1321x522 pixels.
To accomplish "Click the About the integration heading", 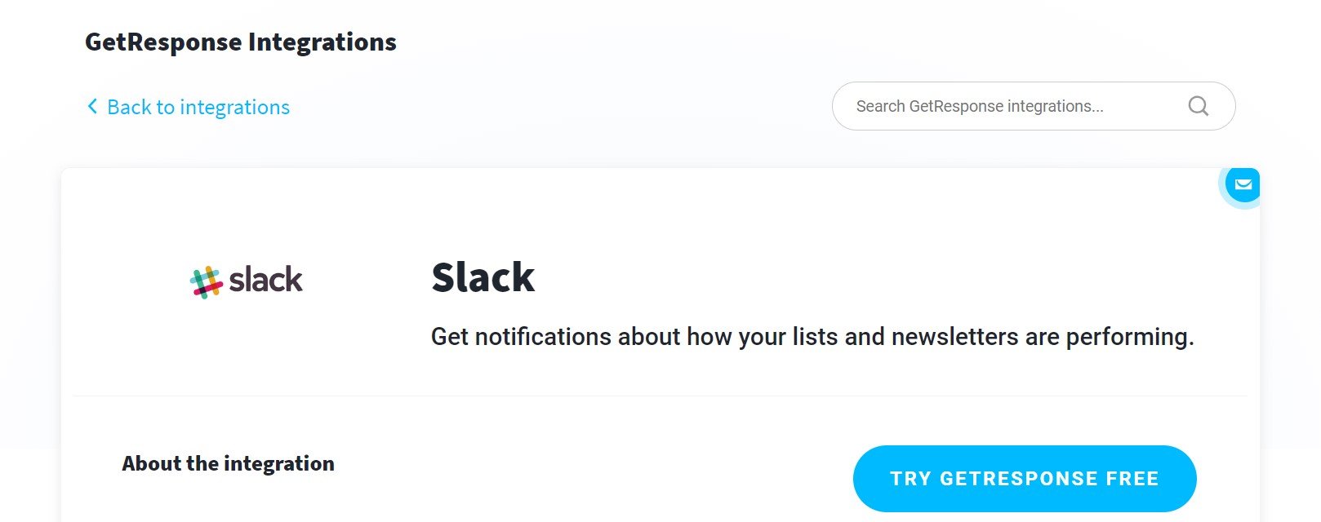I will coord(229,463).
